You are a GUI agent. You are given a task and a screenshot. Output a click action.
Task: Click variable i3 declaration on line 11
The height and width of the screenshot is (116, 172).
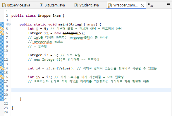pos(46,55)
